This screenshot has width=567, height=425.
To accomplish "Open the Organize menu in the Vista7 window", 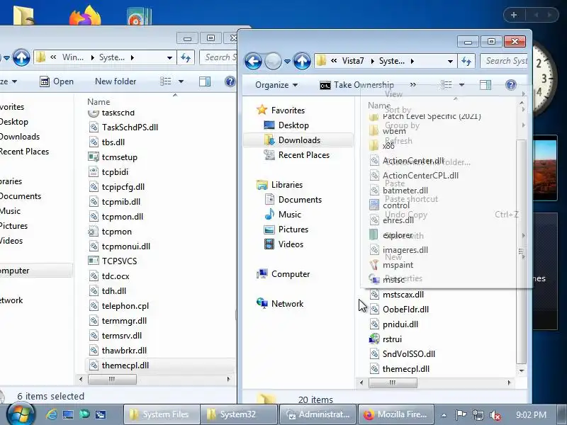I will pos(276,85).
